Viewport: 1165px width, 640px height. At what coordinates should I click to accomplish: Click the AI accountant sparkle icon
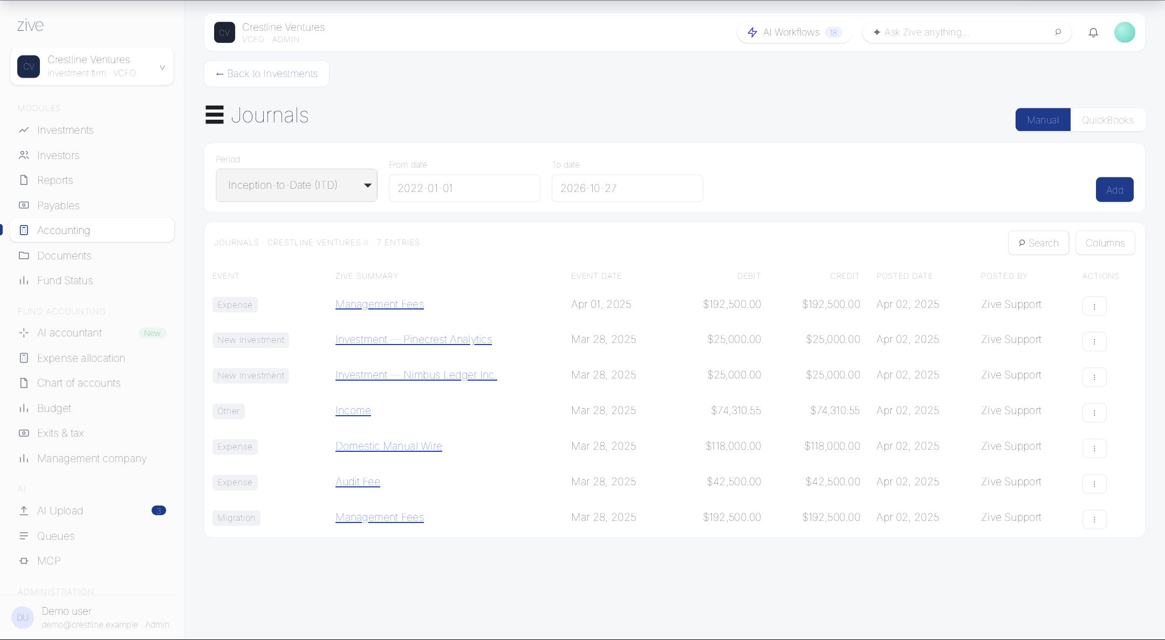tap(24, 333)
